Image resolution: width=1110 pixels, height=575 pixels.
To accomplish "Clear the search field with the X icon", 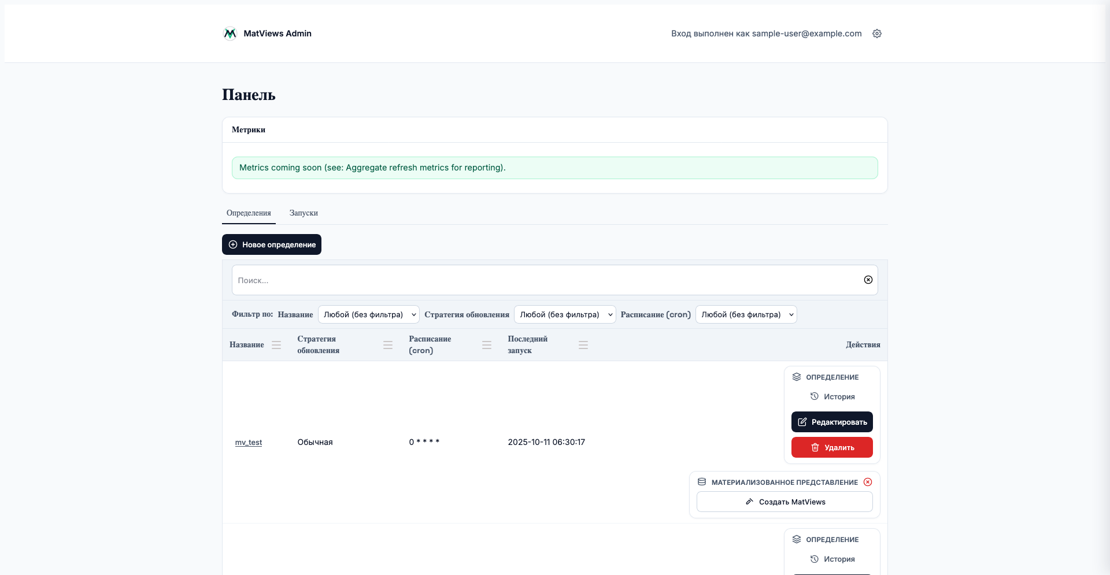I will (x=868, y=280).
